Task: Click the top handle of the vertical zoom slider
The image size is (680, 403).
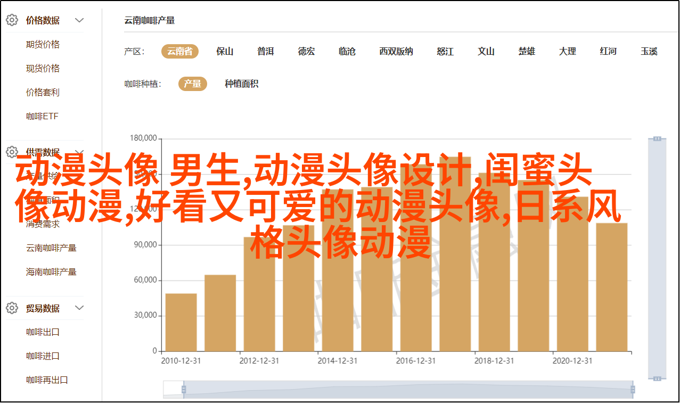Action: pos(657,138)
